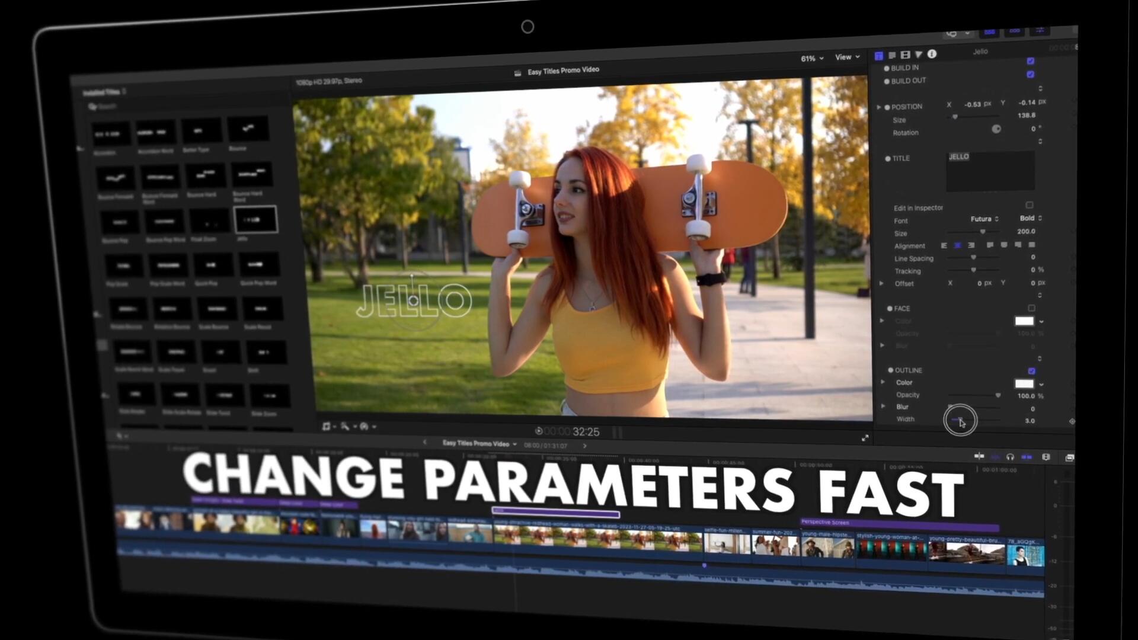The height and width of the screenshot is (640, 1138).
Task: Expand the Easy Titles Promo Video dropdown
Action: (x=513, y=443)
